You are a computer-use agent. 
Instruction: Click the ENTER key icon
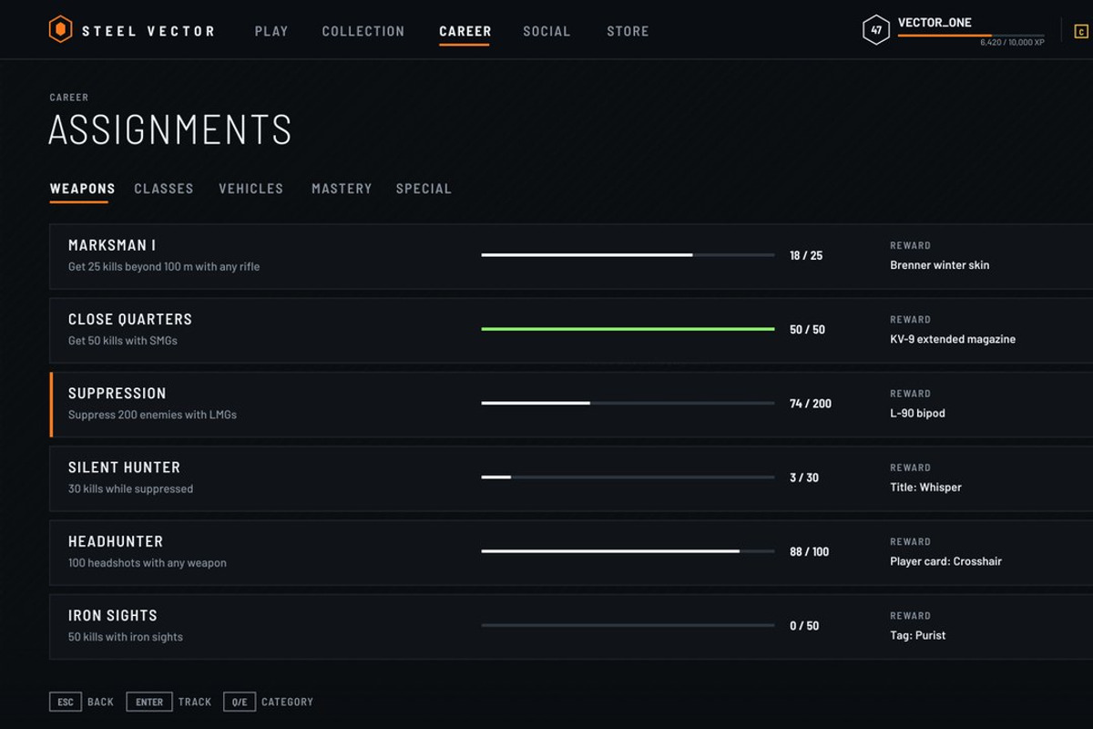tap(149, 702)
